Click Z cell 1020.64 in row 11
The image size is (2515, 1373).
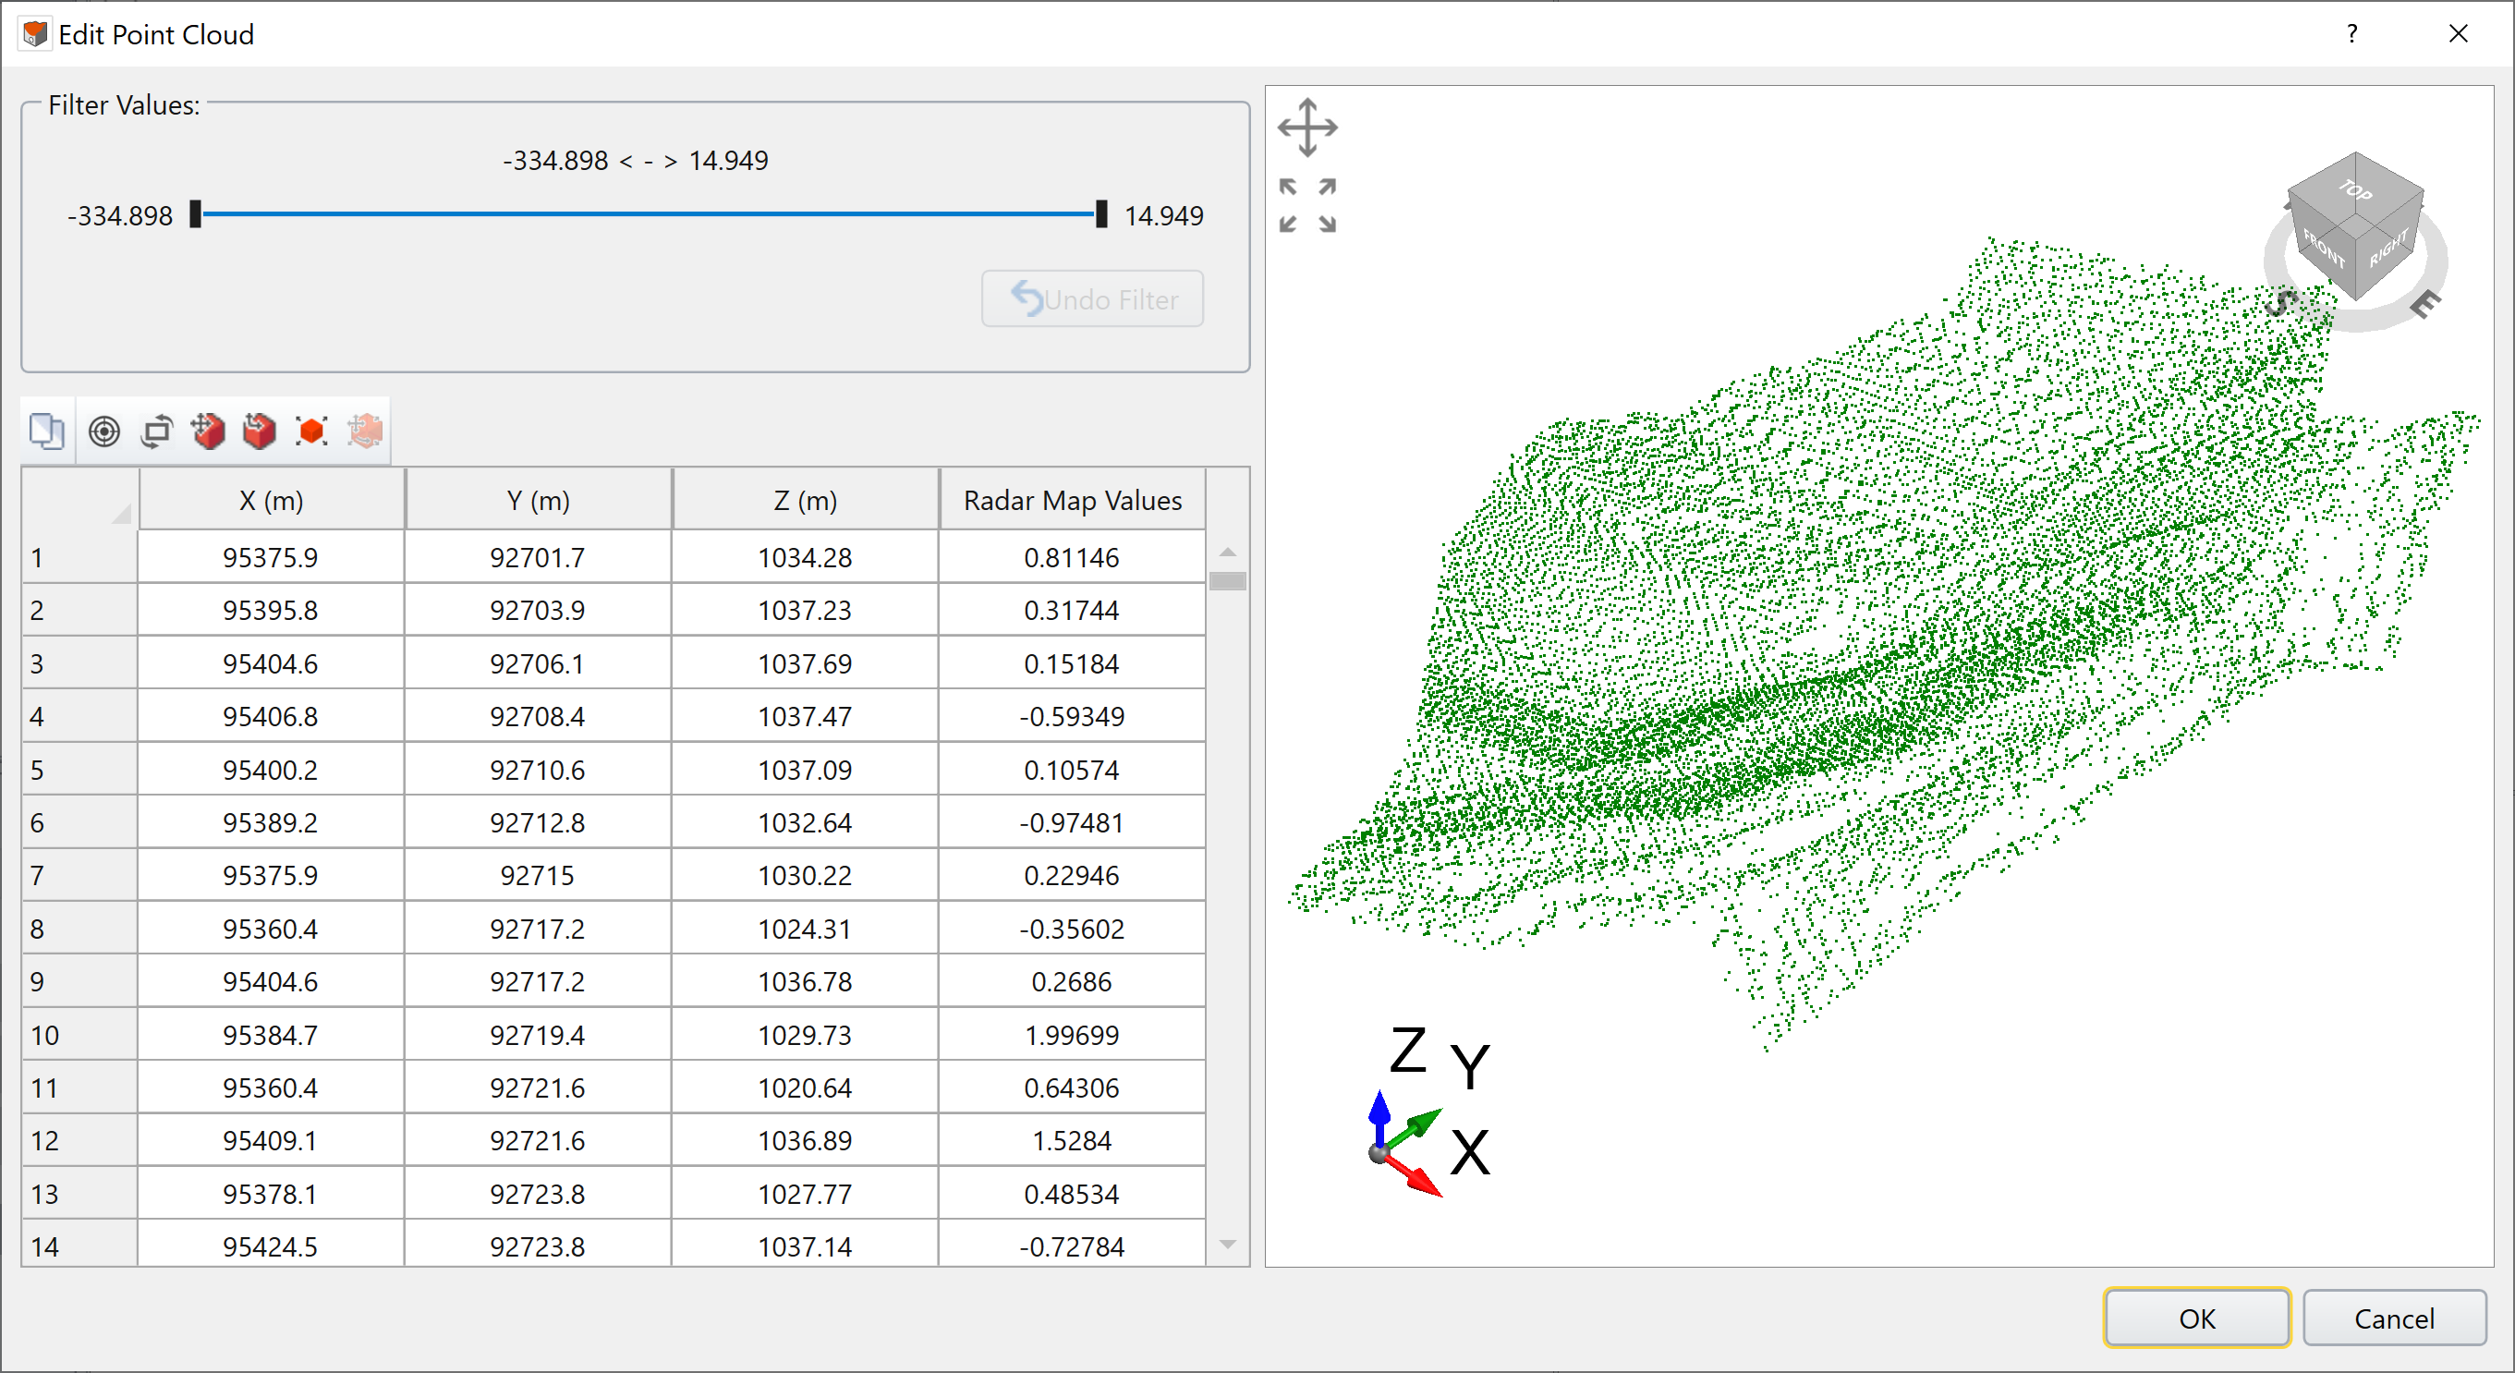805,1087
